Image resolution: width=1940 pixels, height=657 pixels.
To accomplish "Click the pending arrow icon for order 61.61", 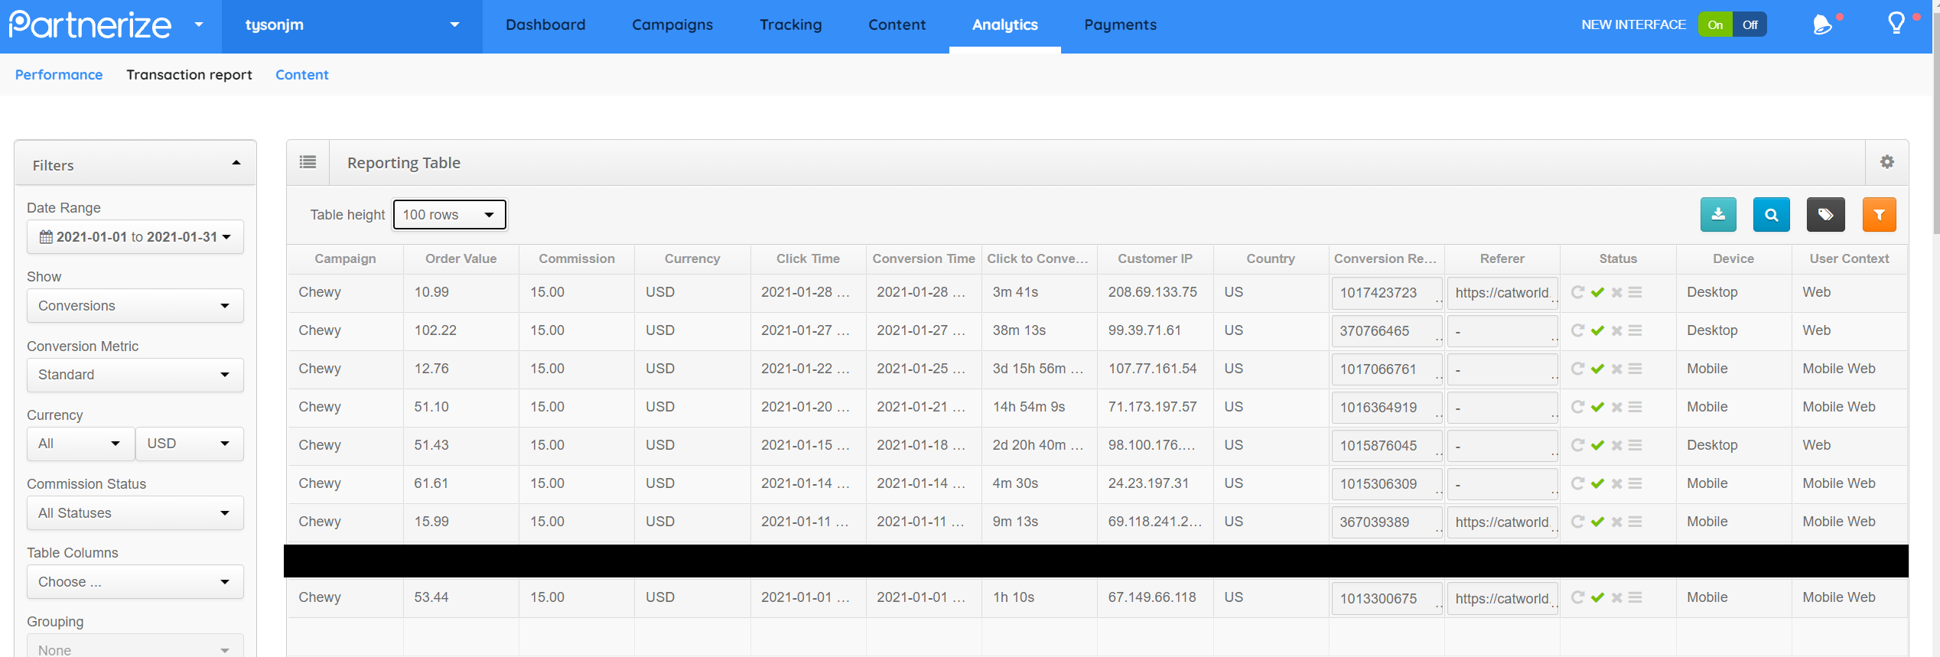I will pyautogui.click(x=1577, y=483).
